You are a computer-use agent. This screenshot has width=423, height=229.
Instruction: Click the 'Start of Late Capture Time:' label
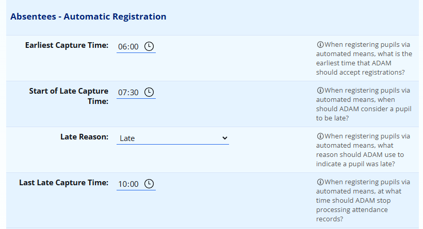[x=69, y=96]
